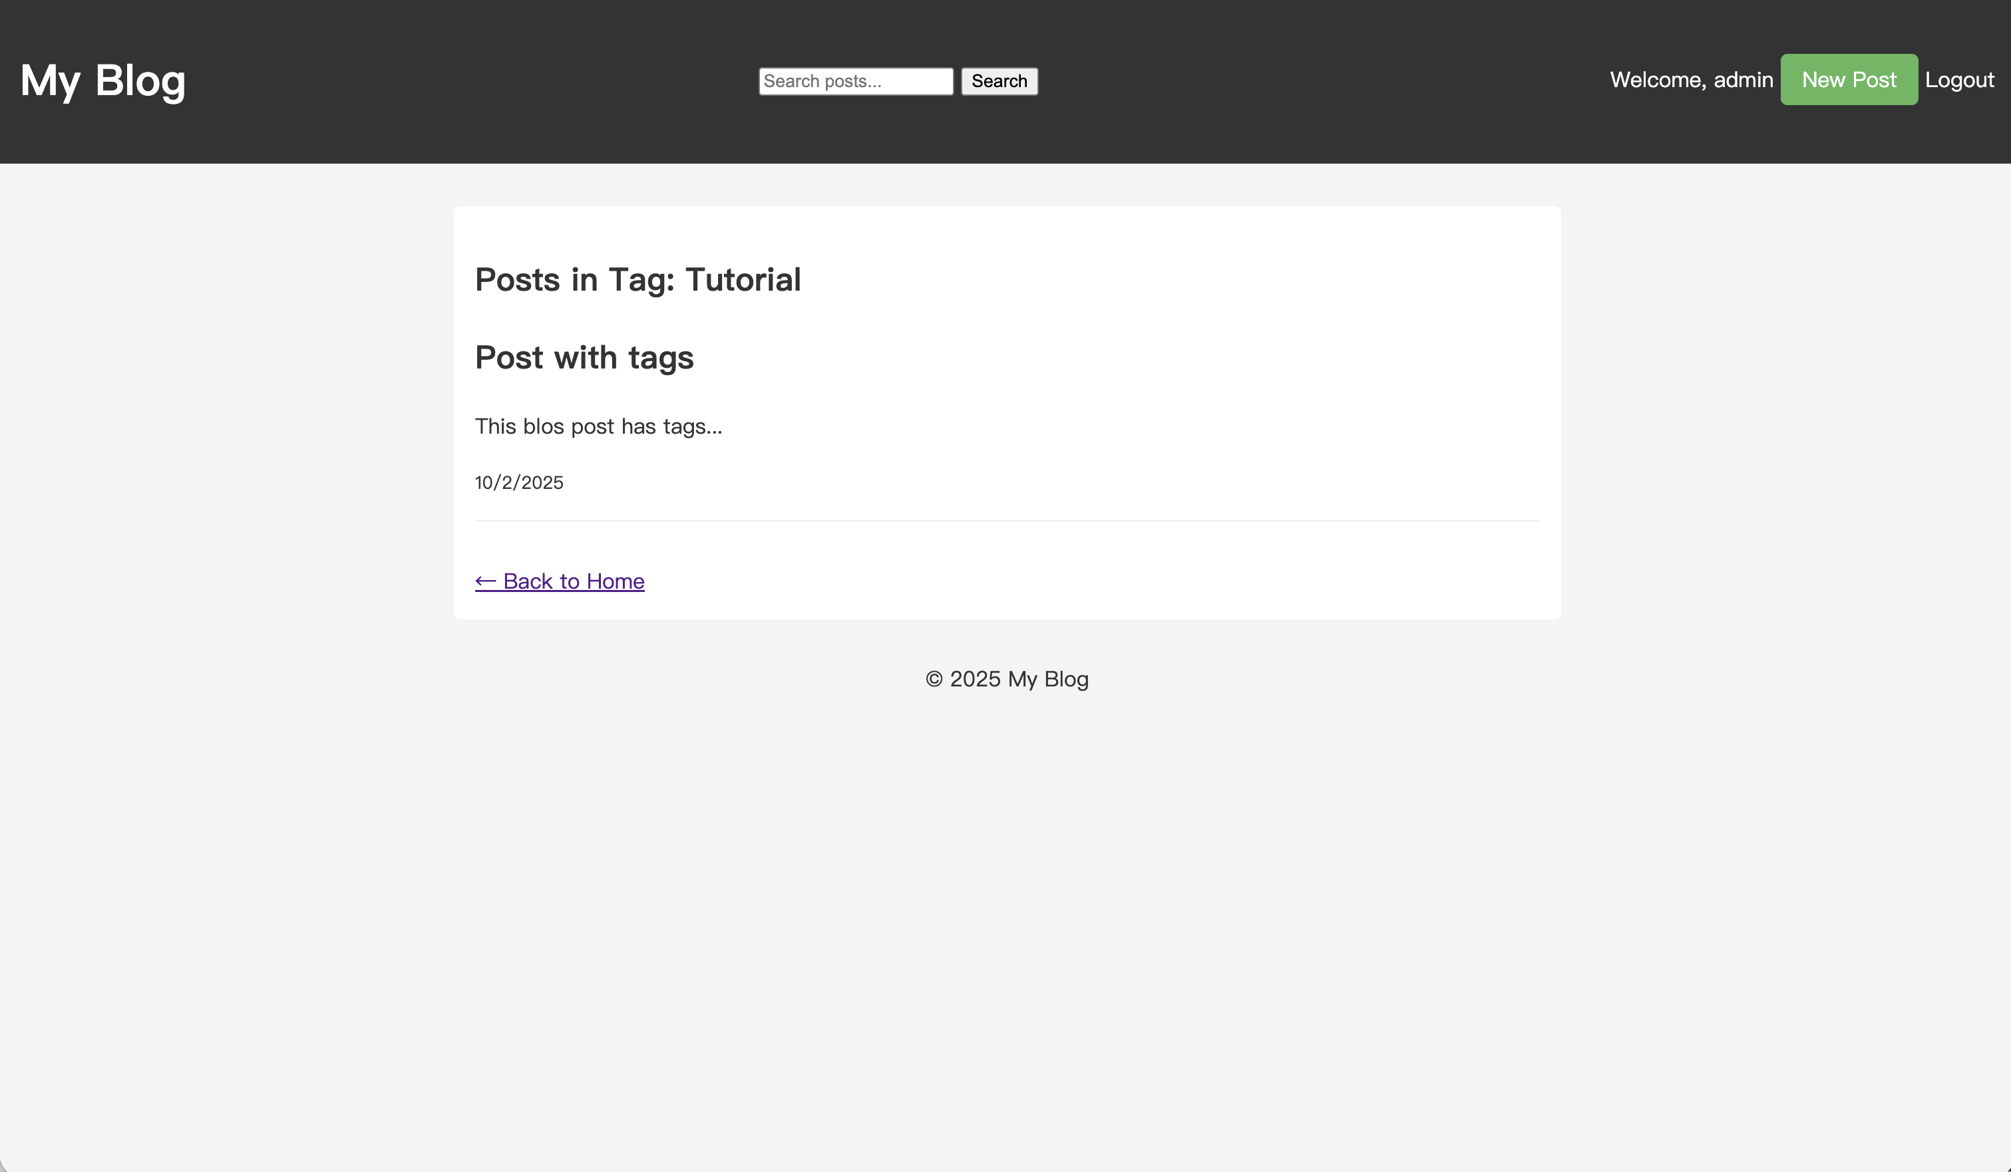
Task: Go back via Back to Home link
Action: (x=573, y=581)
